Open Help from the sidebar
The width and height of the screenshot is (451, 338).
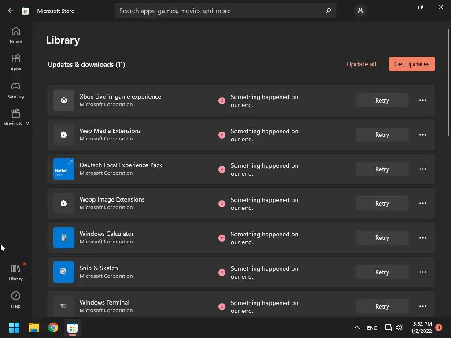[16, 300]
